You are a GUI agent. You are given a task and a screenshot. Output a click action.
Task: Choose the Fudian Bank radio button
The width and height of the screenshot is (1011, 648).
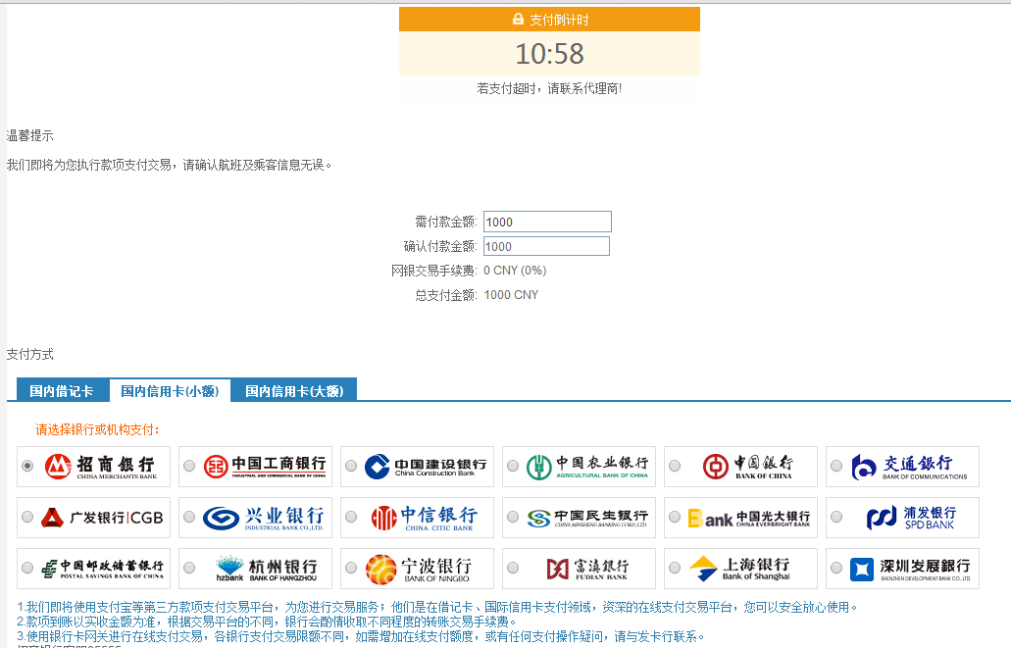tap(513, 568)
